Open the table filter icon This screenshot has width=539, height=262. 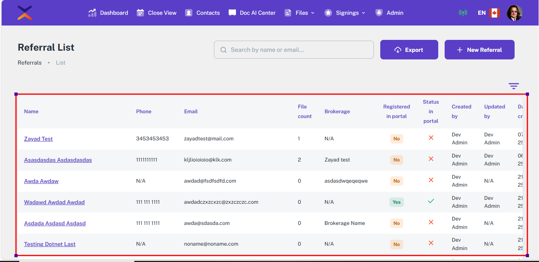click(513, 86)
